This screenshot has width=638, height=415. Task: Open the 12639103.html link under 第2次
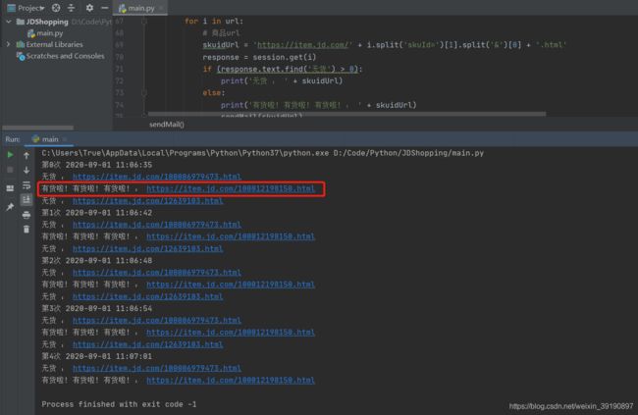(147, 296)
